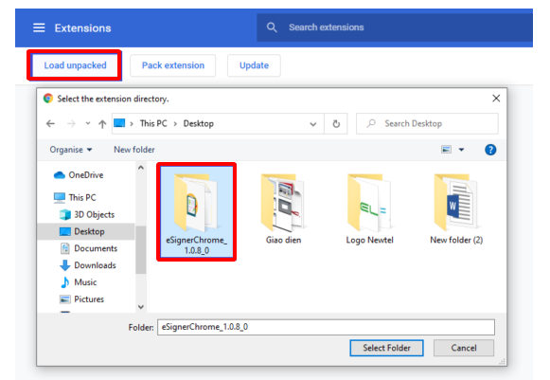
Task: Select Downloads in the navigation pane
Action: pyautogui.click(x=88, y=265)
